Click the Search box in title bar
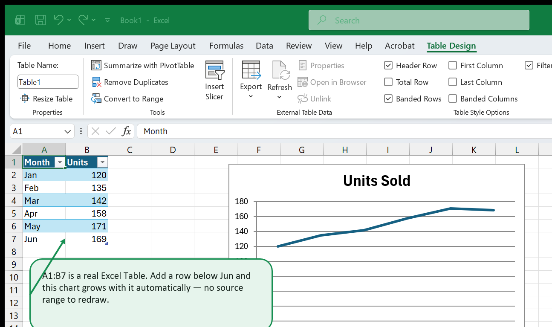The image size is (552, 327). tap(419, 20)
